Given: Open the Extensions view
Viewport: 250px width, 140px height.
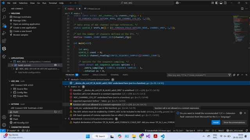Looking at the screenshot, I should pos(4,41).
